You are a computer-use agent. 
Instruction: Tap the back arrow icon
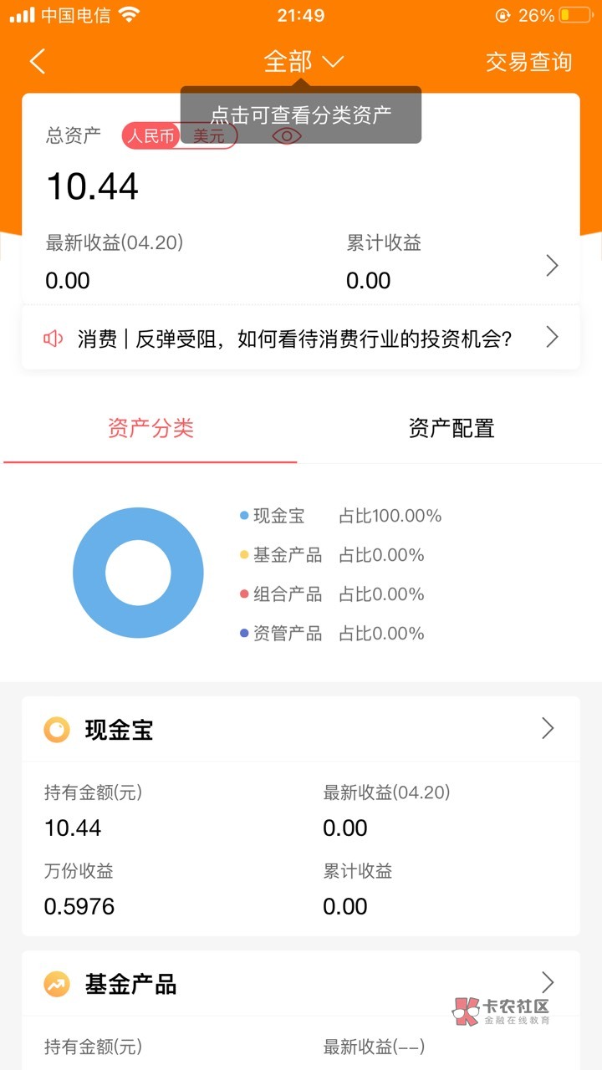(38, 61)
